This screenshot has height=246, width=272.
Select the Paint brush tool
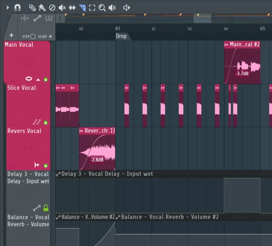click(42, 8)
